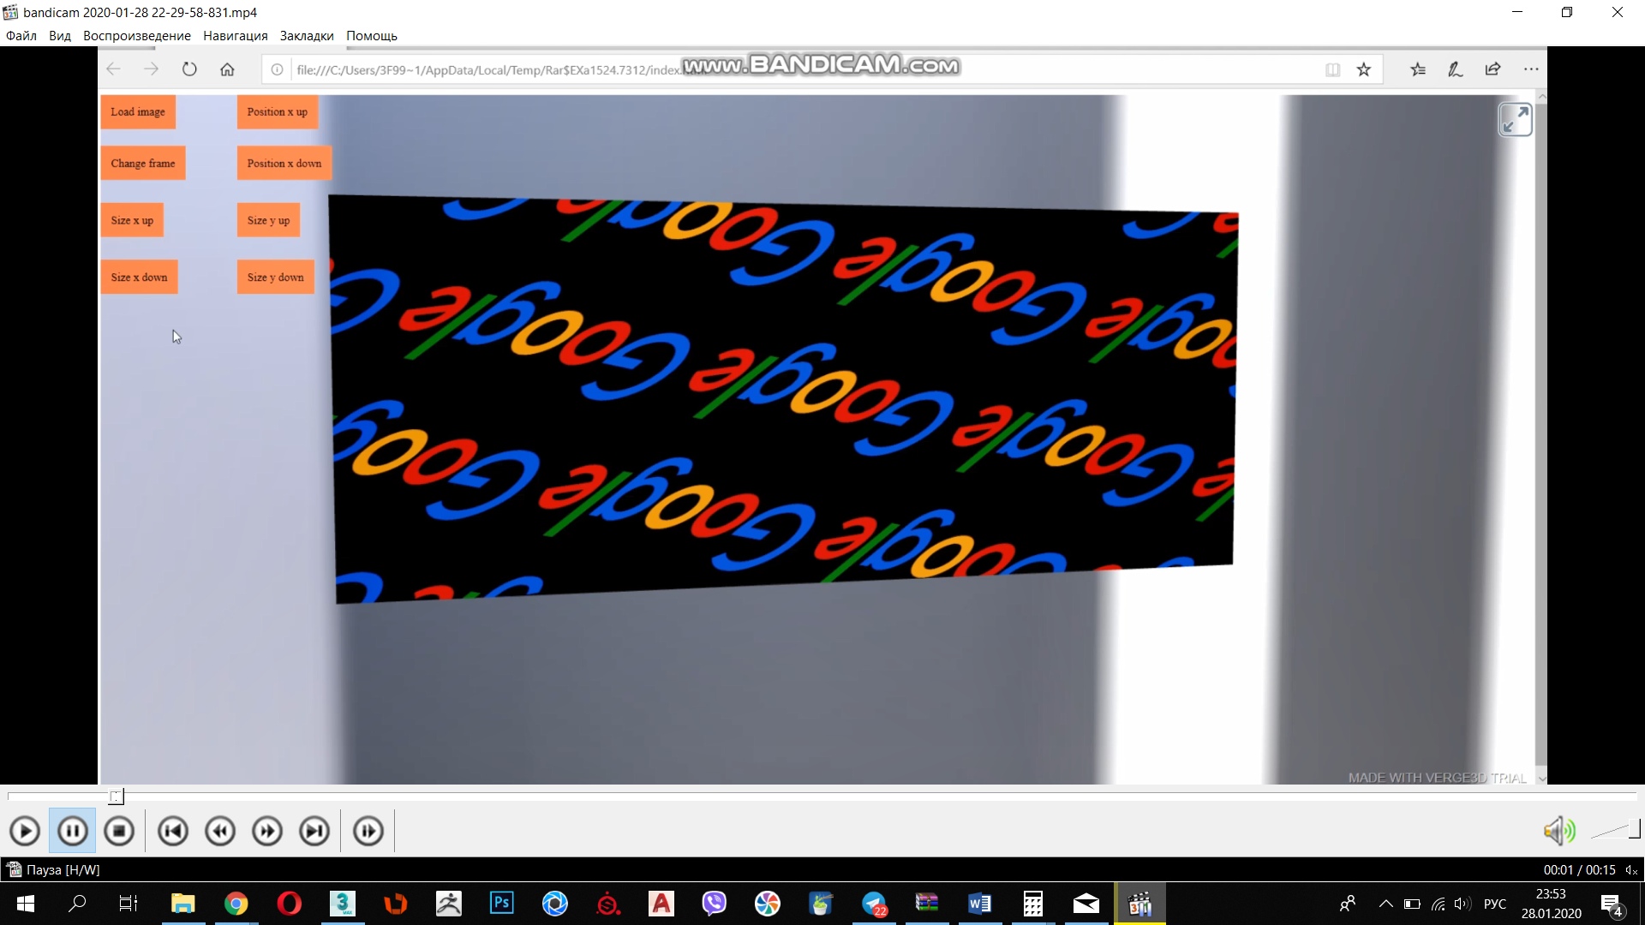The image size is (1645, 925).
Task: Click the site information icon in address bar
Action: pyautogui.click(x=277, y=70)
